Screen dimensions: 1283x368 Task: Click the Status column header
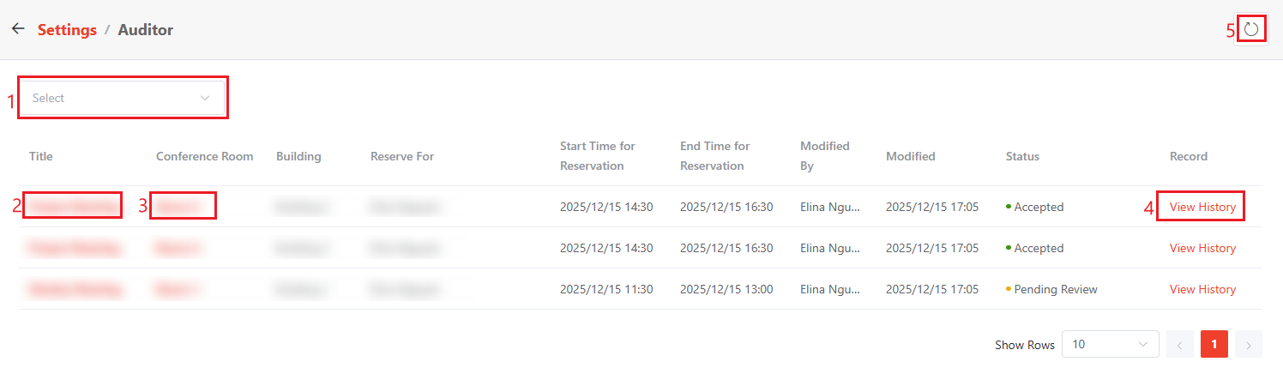coord(1022,156)
